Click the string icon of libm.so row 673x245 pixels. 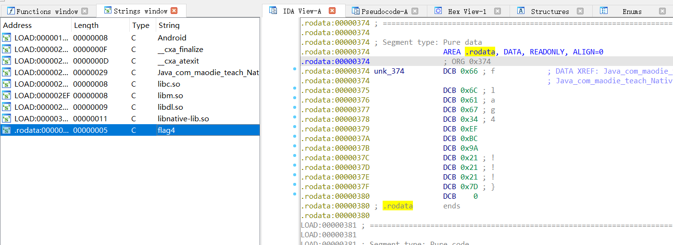click(7, 95)
